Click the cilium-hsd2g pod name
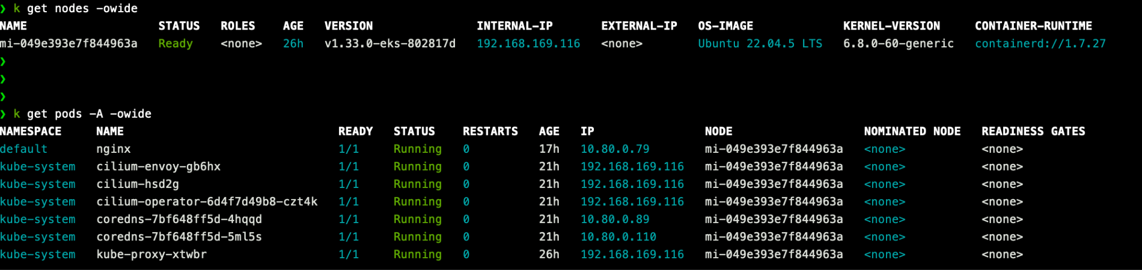1142x270 pixels. [138, 184]
